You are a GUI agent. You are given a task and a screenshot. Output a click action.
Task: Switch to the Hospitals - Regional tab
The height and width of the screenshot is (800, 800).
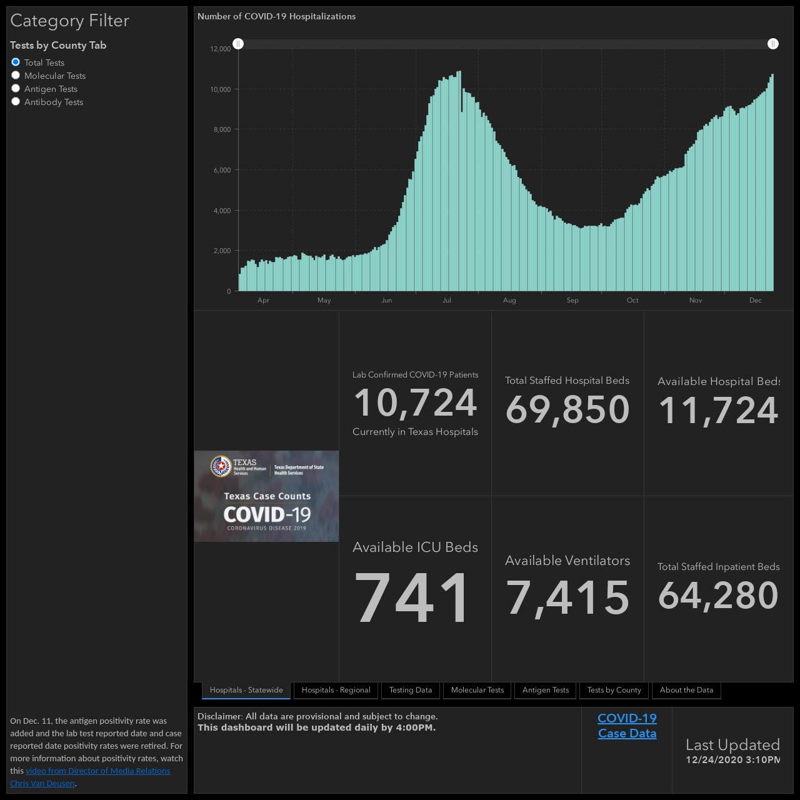[x=336, y=690]
